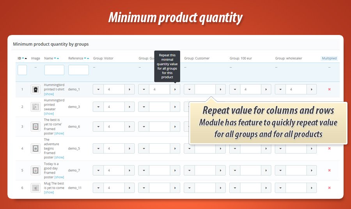Delete minimum quantity for Hummingbird printed t-shirt row
Viewport: 351px width, 209px height.
(x=329, y=89)
